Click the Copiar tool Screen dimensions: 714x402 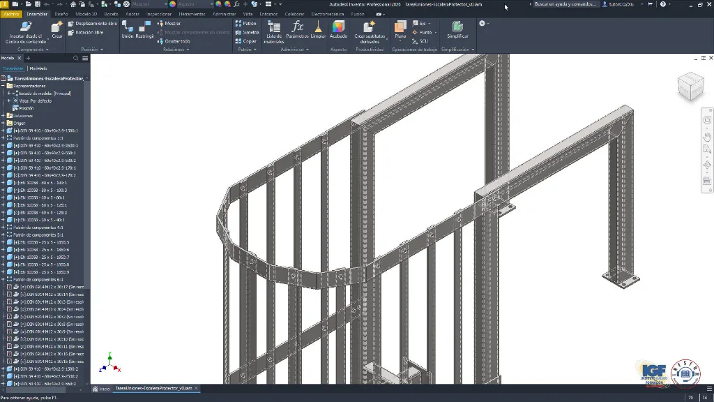point(246,41)
